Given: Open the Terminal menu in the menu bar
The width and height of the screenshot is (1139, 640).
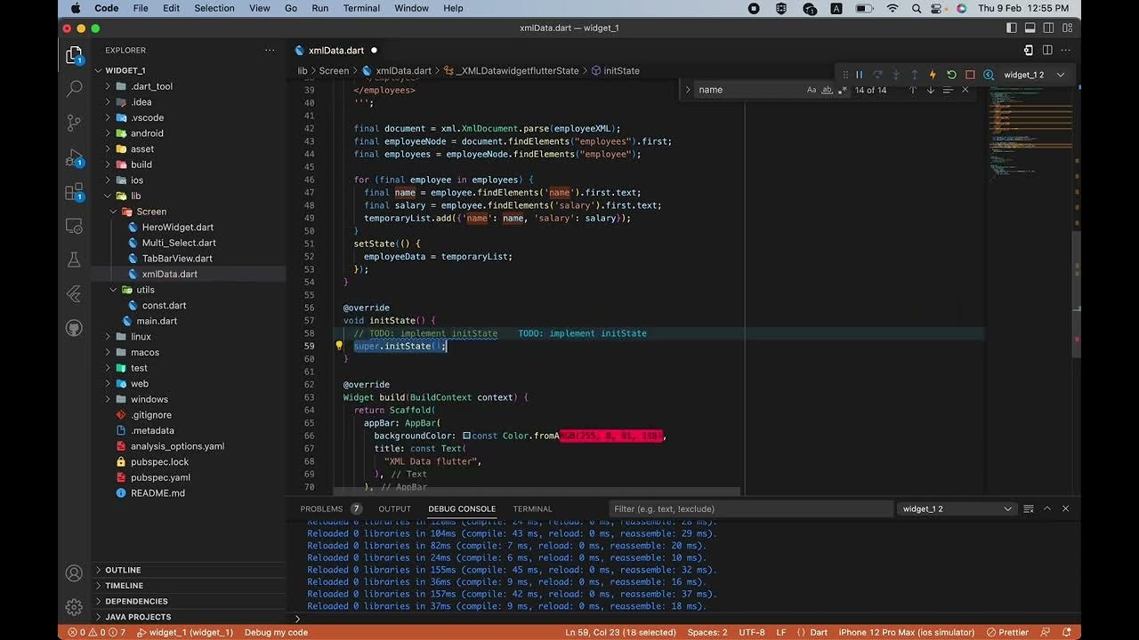Looking at the screenshot, I should click(x=361, y=8).
